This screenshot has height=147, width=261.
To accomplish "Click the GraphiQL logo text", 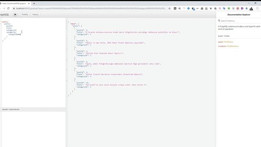I will [x=4, y=15].
